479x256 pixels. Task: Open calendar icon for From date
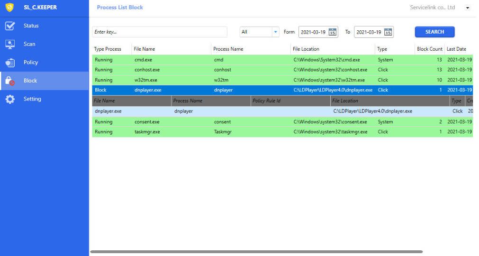[333, 32]
